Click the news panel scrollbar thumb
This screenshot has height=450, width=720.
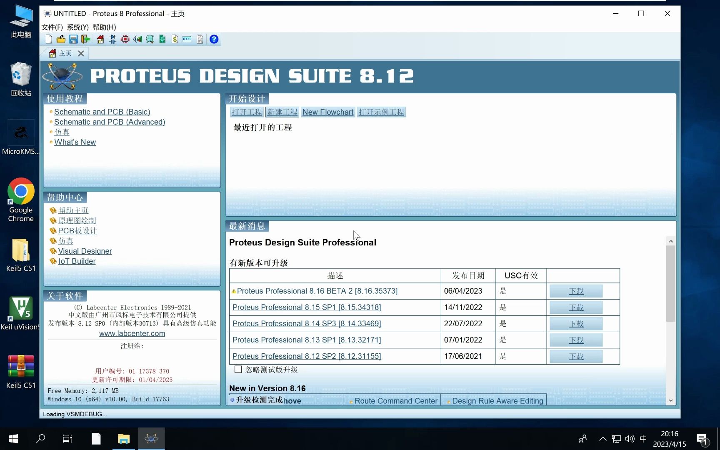coord(670,284)
